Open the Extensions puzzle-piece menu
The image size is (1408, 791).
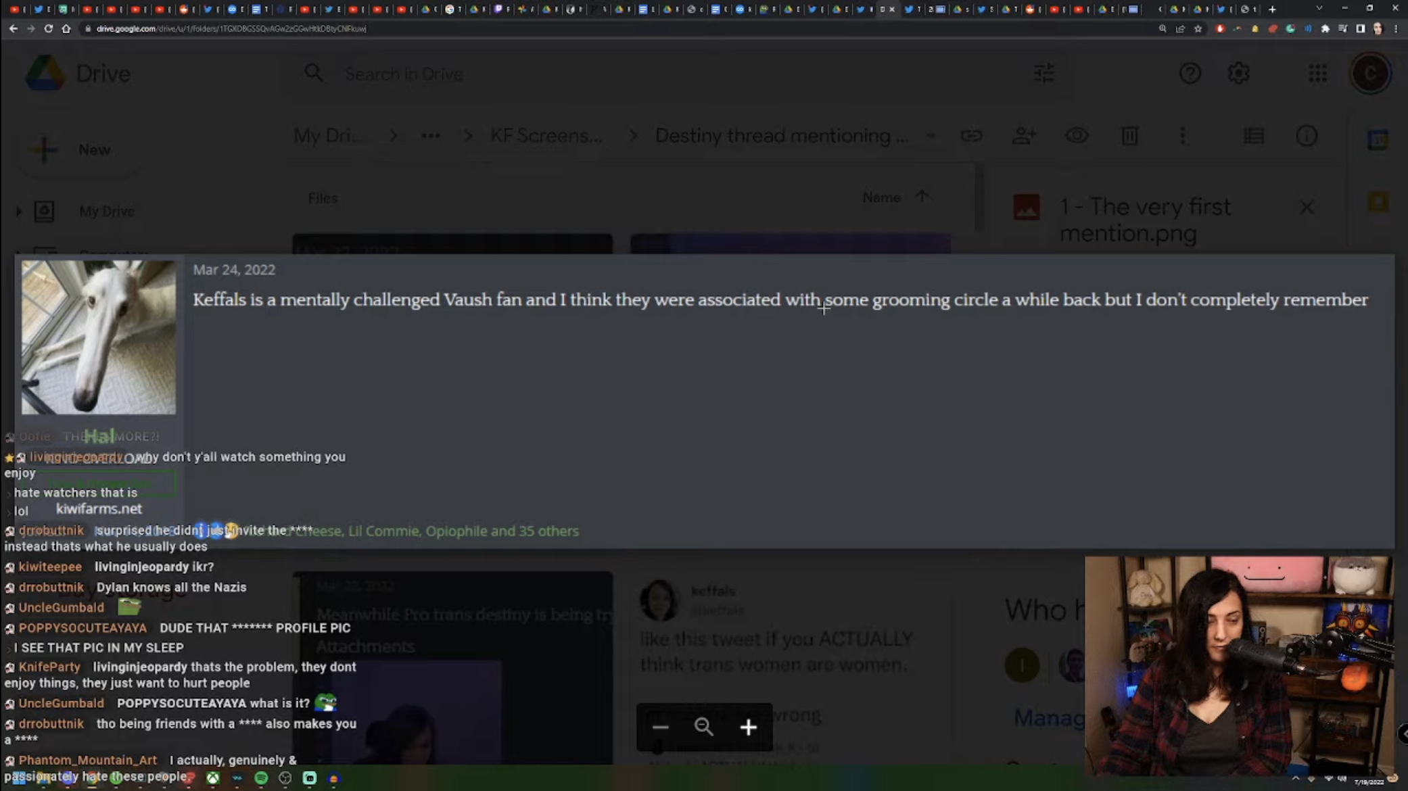[1325, 28]
